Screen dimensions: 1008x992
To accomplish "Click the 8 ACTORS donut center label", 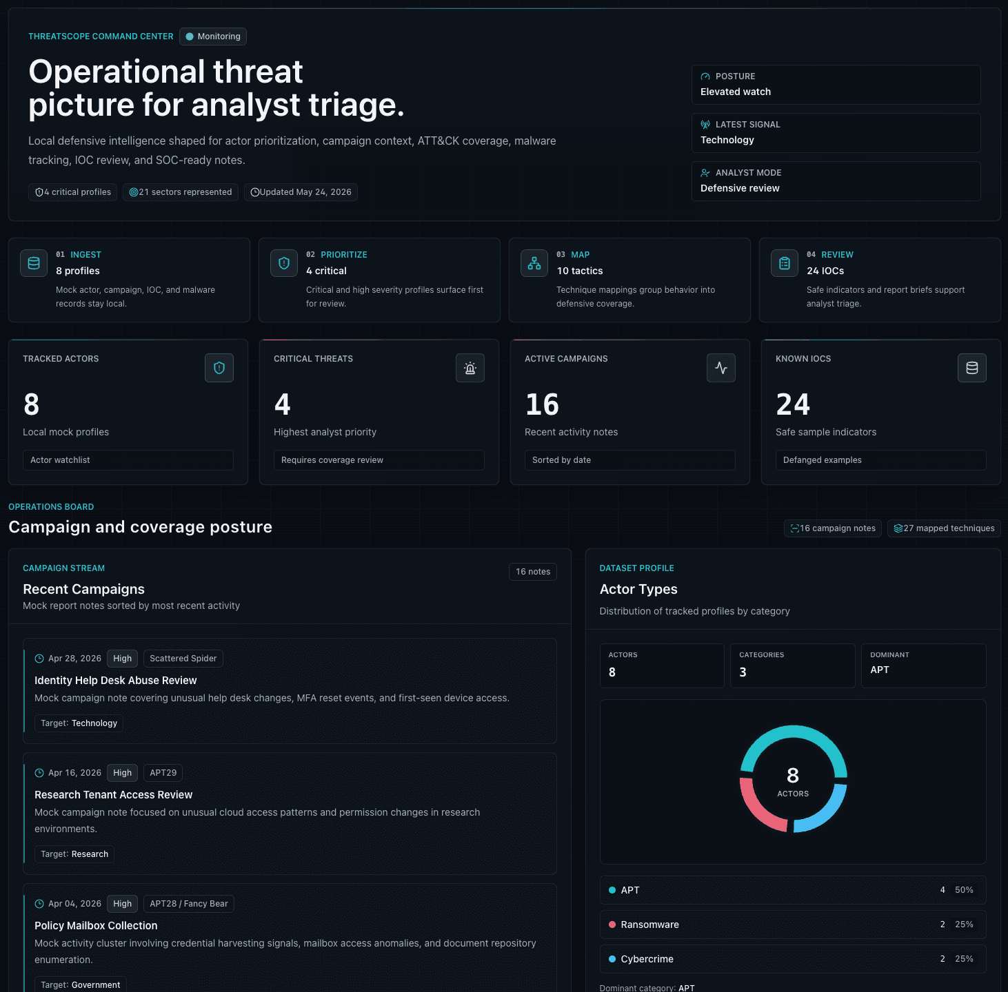I will 793,782.
